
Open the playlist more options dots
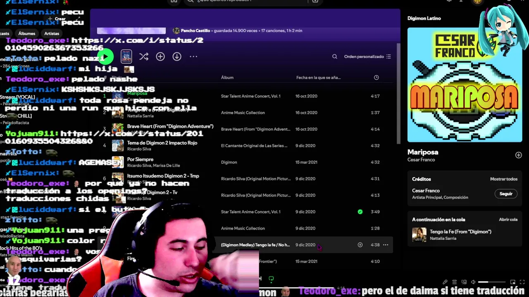click(193, 57)
